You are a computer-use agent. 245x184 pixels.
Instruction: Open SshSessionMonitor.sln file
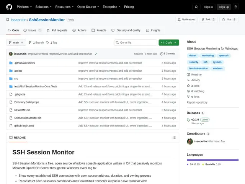point(28,118)
